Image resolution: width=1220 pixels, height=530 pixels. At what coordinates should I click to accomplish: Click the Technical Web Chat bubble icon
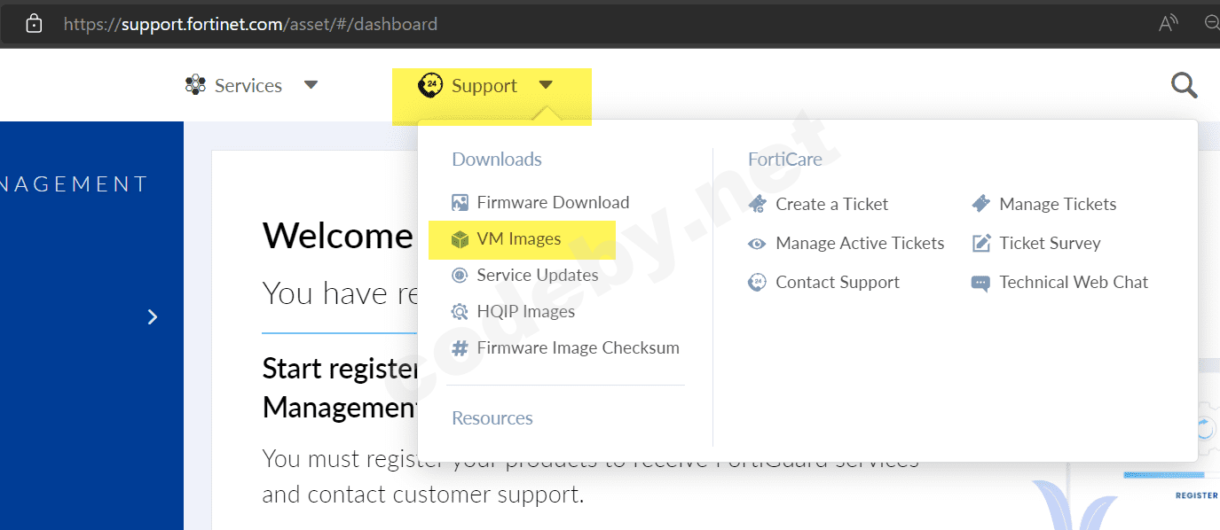(x=980, y=284)
